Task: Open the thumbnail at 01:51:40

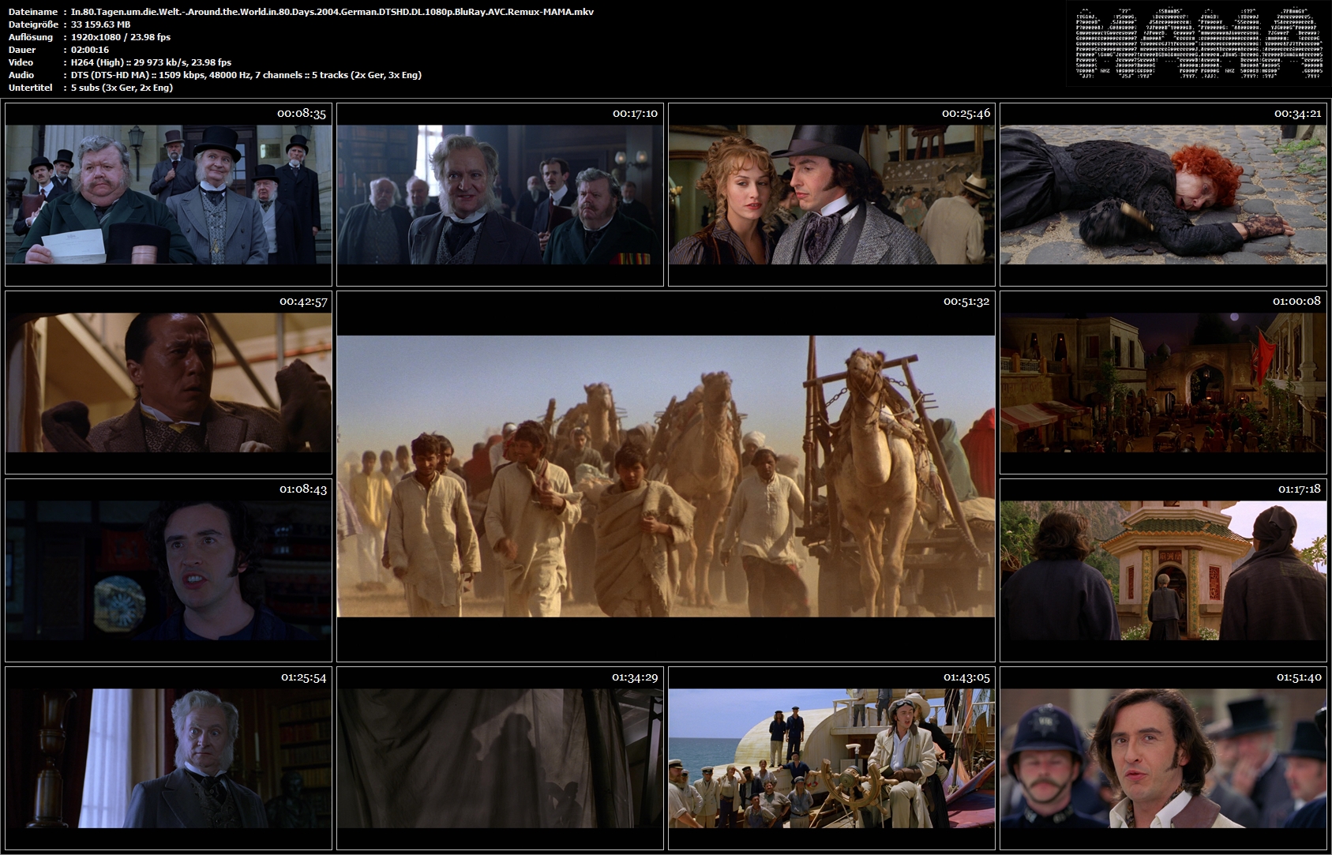Action: tap(1163, 758)
